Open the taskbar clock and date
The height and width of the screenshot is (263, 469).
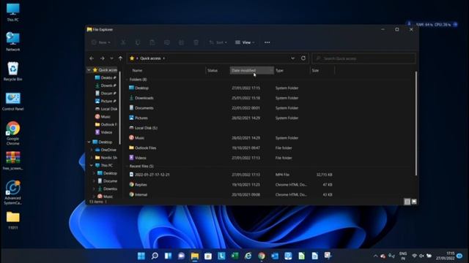(x=445, y=256)
